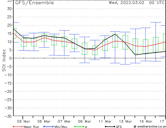
Task: Pick the red Mean Run legend line
Action: (18, 126)
